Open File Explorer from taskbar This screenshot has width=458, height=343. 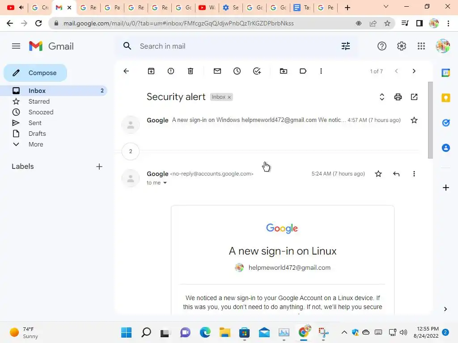pos(225,332)
